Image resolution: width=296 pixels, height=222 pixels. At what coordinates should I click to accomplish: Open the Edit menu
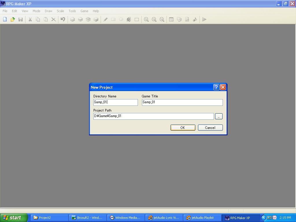coord(14,11)
